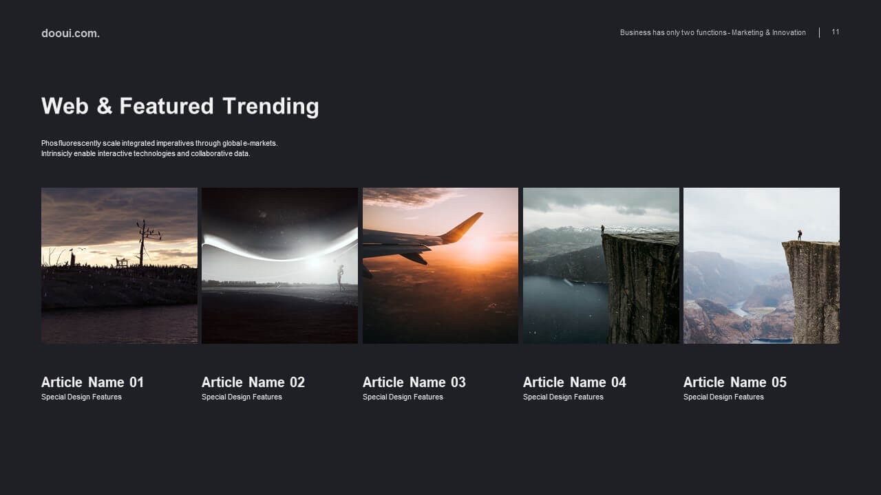Viewport: 881px width, 495px height.
Task: Click the tagline about Marketing & Innovation
Action: coord(712,32)
